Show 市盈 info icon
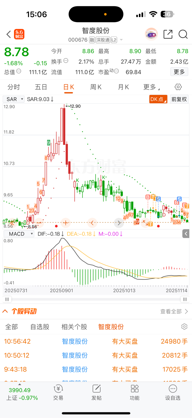 pos(116,71)
